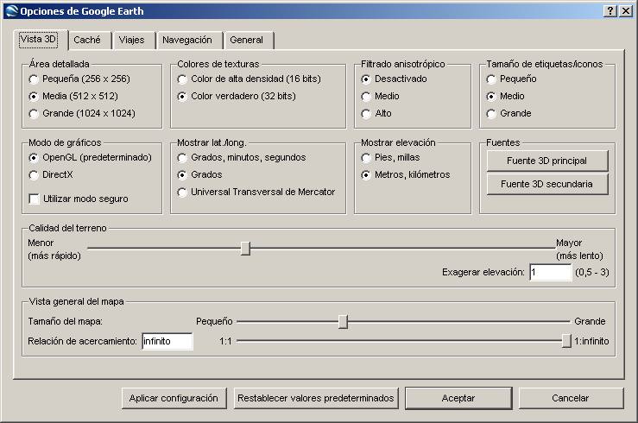Select Grados, minutos, segundos format

[242, 157]
